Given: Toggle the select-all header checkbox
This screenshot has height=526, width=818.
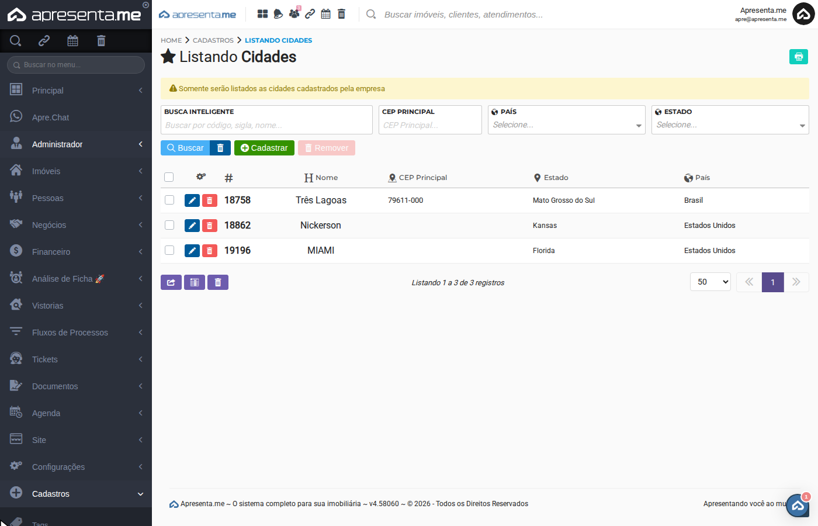Looking at the screenshot, I should pyautogui.click(x=169, y=177).
